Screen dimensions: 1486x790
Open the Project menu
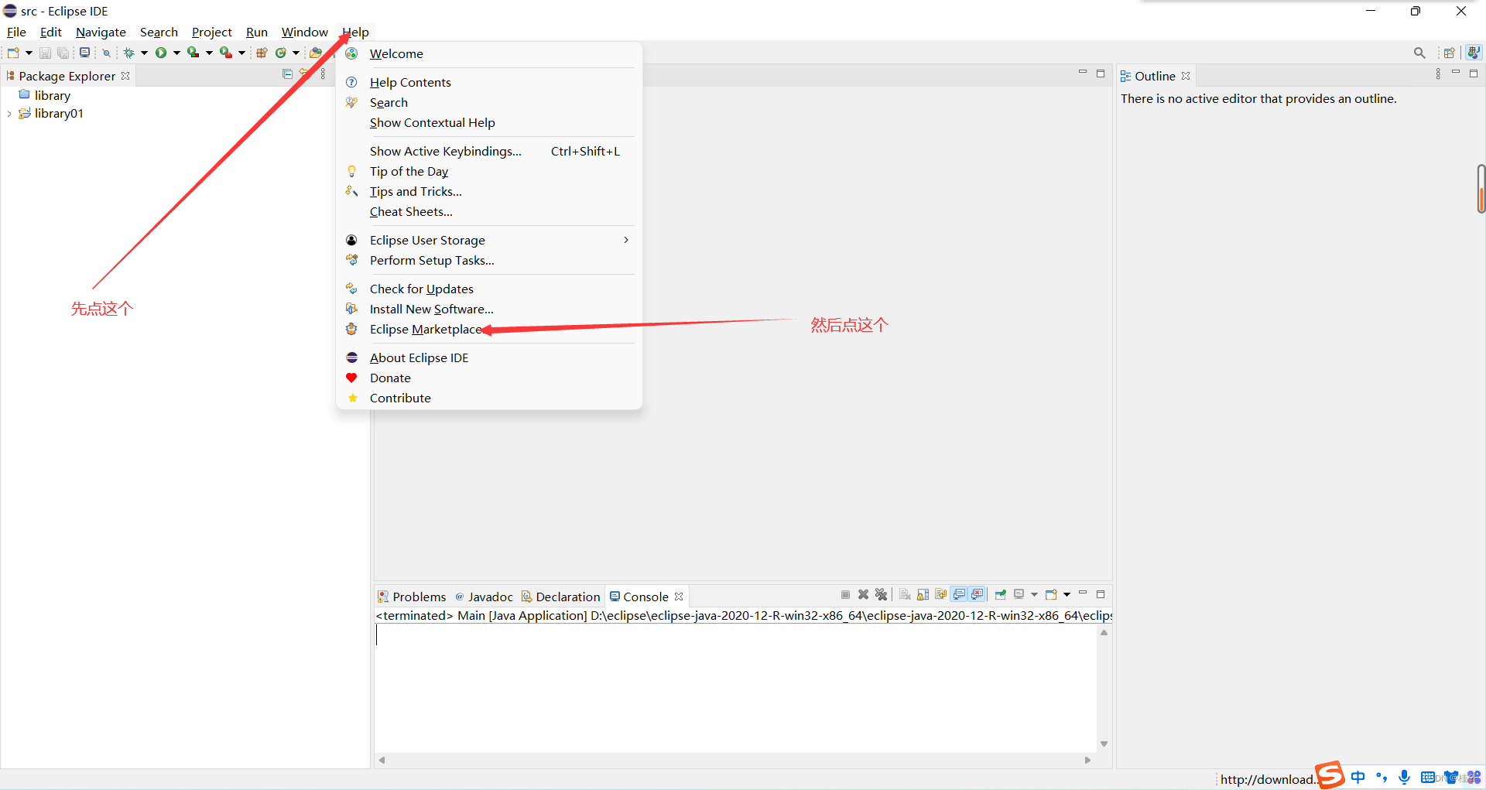212,32
